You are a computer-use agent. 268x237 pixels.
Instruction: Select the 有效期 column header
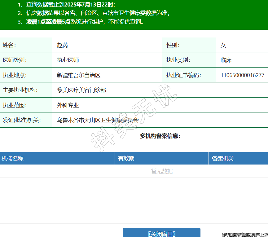pyautogui.click(x=126, y=159)
